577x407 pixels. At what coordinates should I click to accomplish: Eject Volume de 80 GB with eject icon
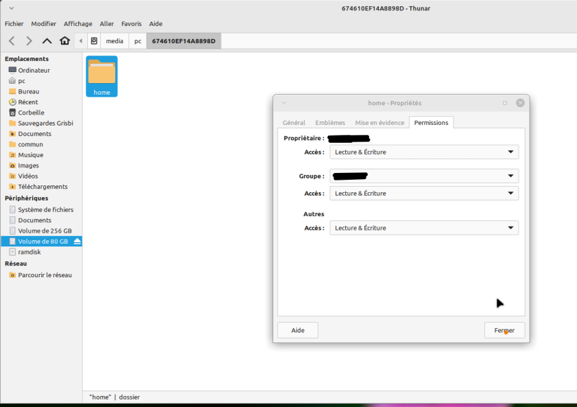[x=78, y=242]
